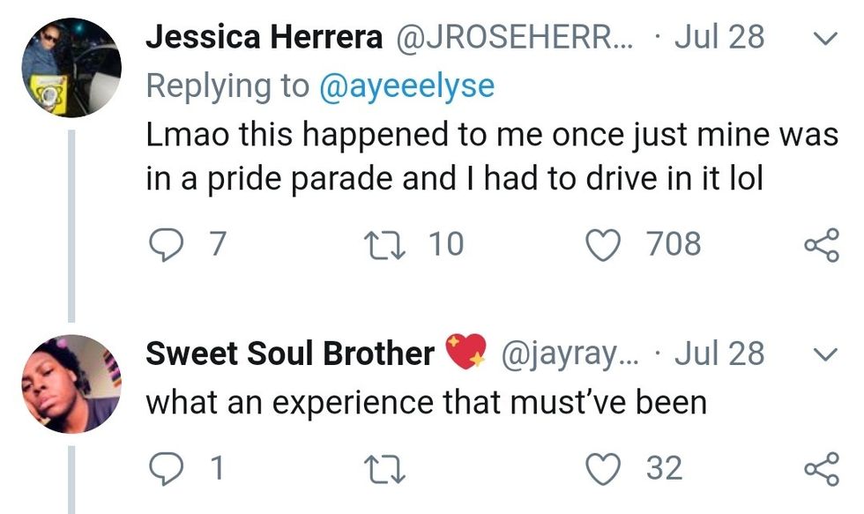Open Jessica's tweet Jul 28 timestamp
The height and width of the screenshot is (514, 864).
718,37
